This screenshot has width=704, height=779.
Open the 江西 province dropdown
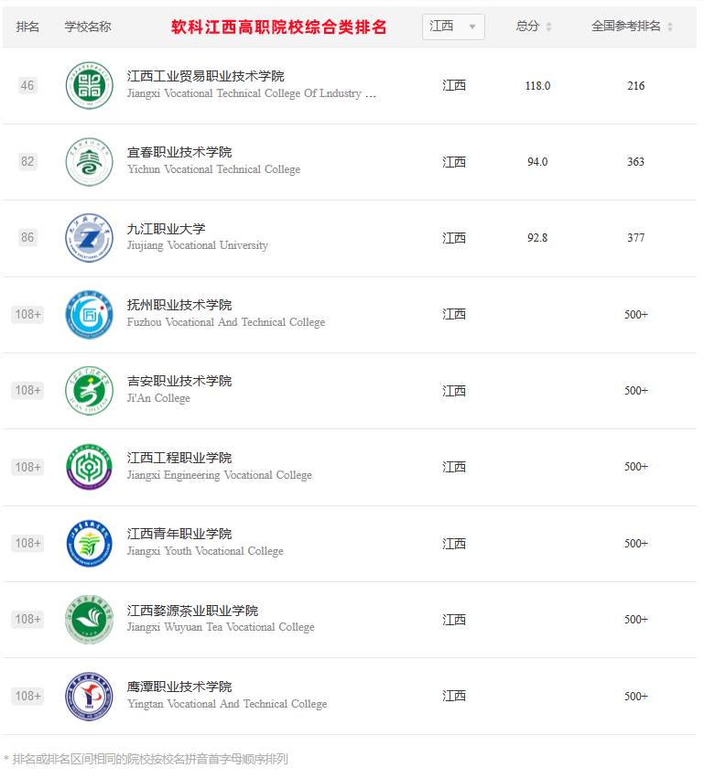click(x=453, y=27)
